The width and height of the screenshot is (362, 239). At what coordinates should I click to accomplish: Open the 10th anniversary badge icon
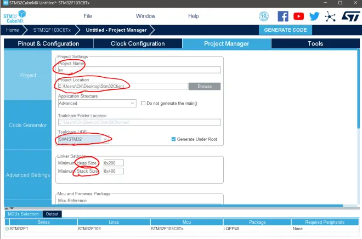pyautogui.click(x=264, y=16)
